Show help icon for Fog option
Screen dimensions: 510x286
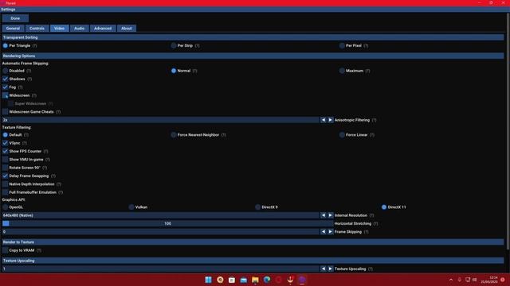pyautogui.click(x=20, y=87)
